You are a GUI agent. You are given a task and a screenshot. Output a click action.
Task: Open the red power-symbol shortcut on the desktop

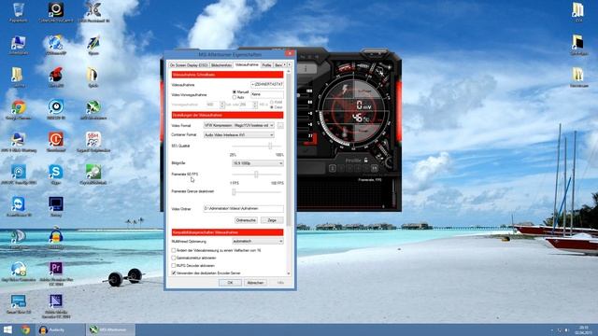coord(56,142)
